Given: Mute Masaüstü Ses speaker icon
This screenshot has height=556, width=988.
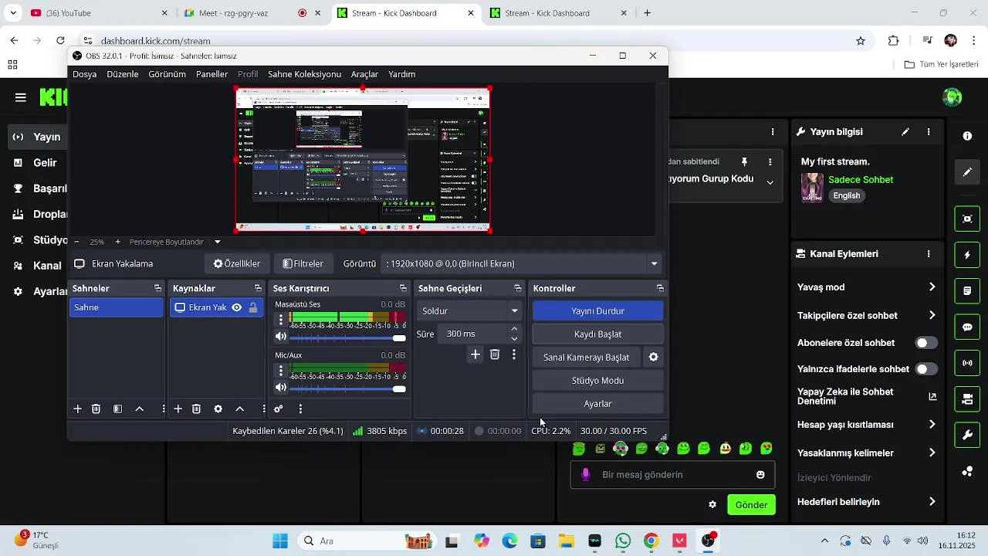Looking at the screenshot, I should point(281,337).
